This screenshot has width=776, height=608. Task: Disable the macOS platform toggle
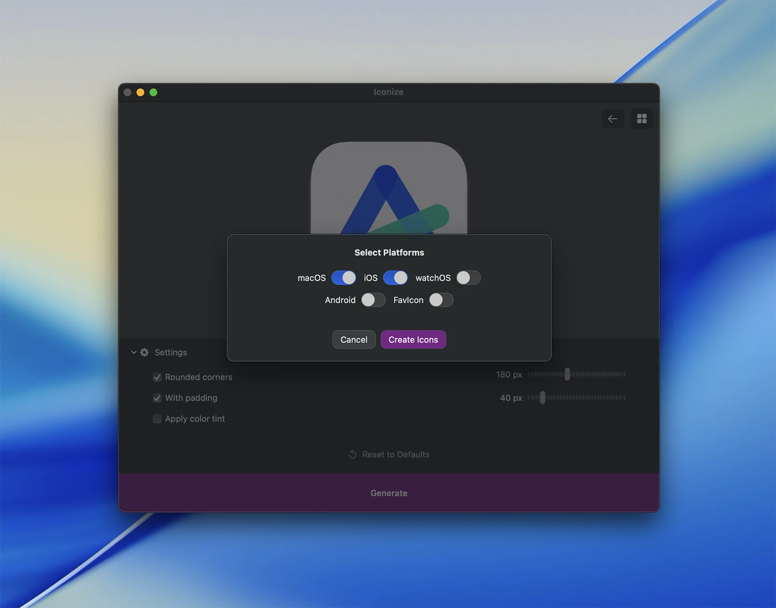(344, 278)
